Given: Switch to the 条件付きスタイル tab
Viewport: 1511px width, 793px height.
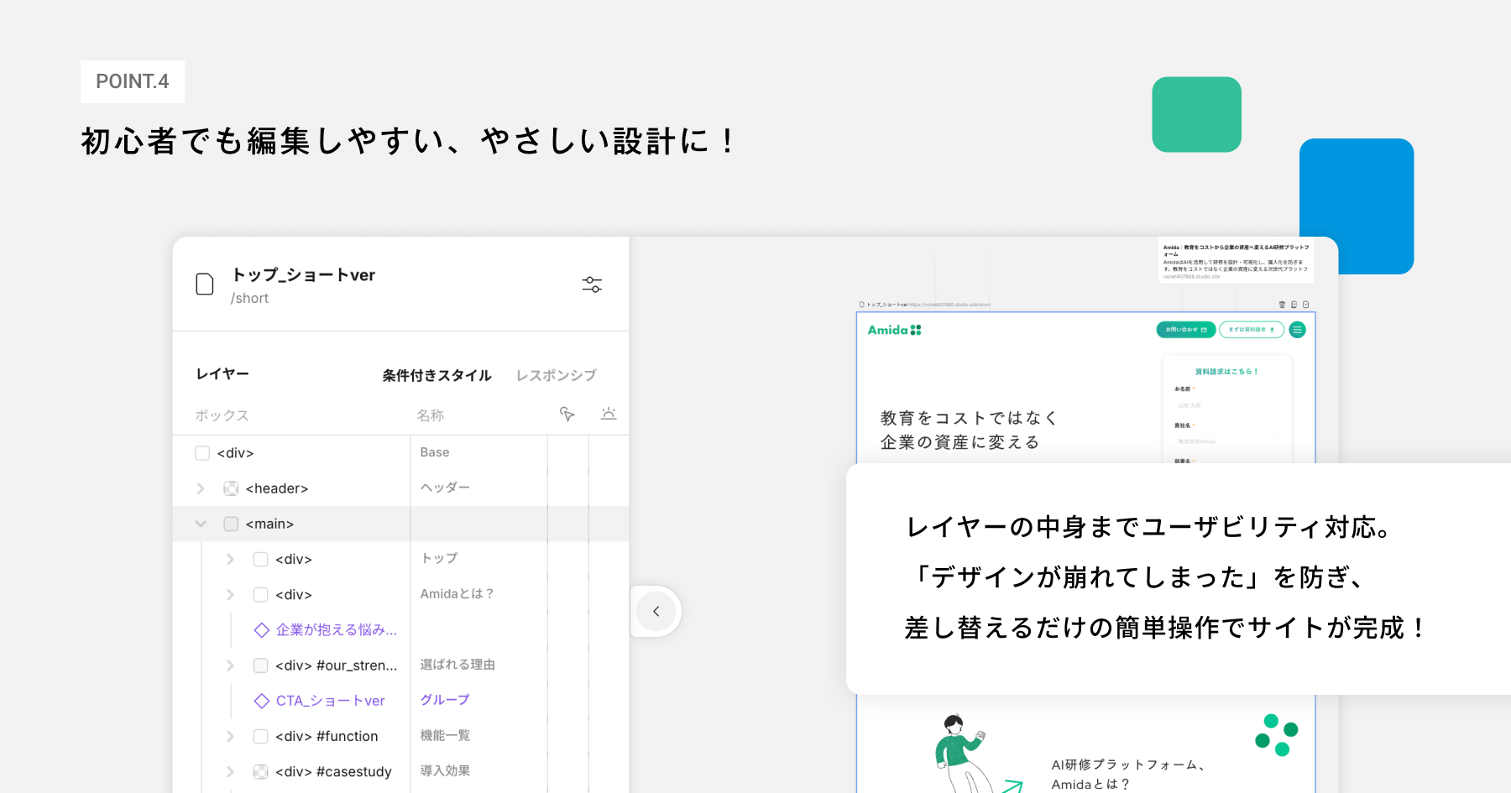Looking at the screenshot, I should (x=437, y=375).
